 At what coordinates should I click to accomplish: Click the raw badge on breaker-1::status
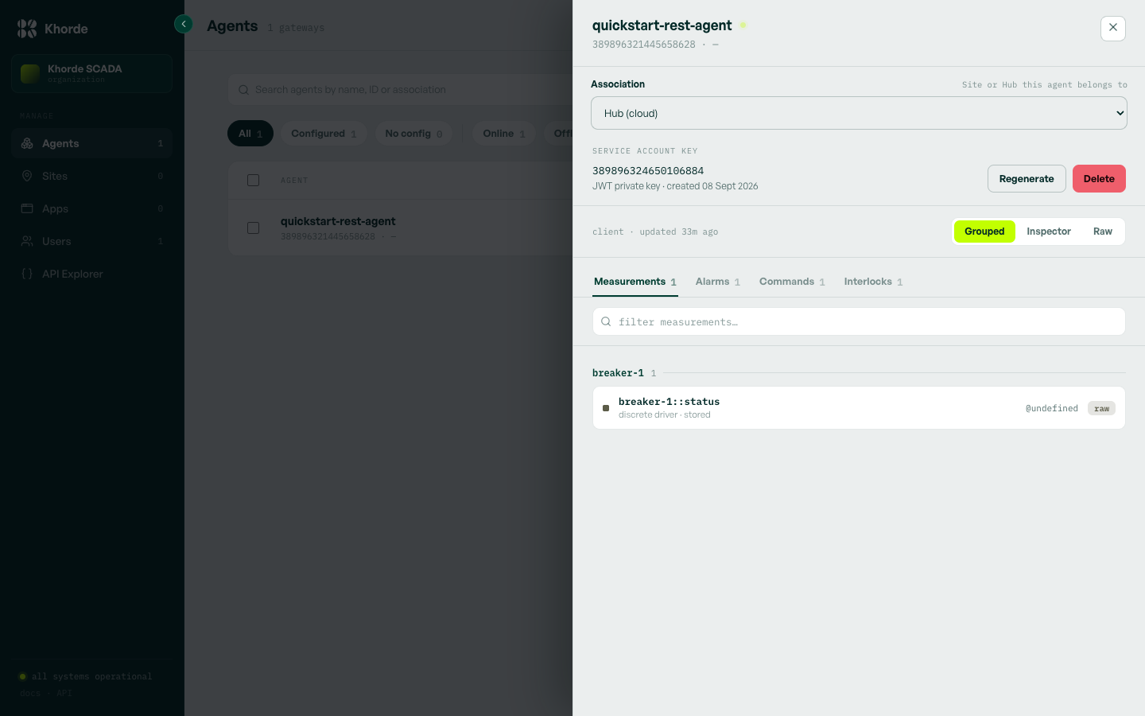[x=1101, y=408]
